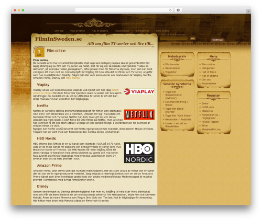Open 'IMDB.com' in Resurser
Screen dimensions: 262x221
(208, 107)
